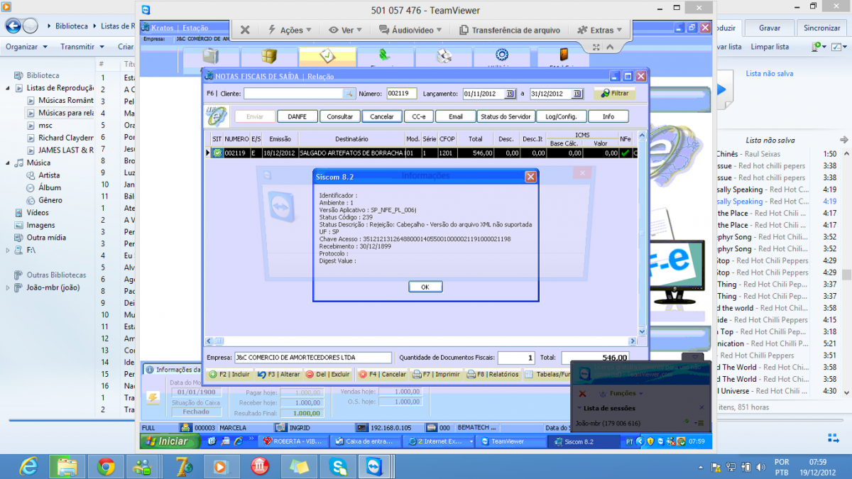852x479 pixels.
Task: Switch to Siscom 8.2 task on remote taskbar
Action: [x=584, y=441]
